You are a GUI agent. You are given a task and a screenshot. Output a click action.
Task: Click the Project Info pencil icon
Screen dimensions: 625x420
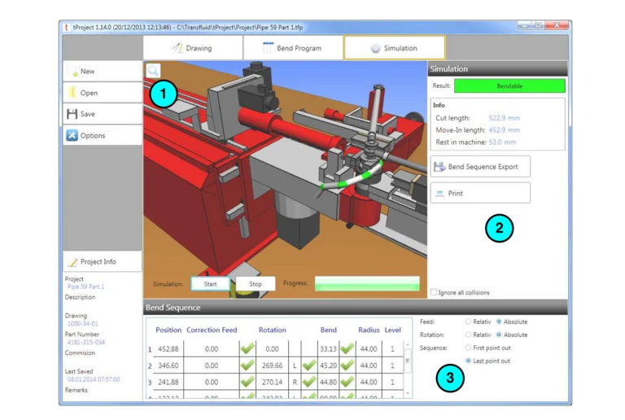[72, 262]
